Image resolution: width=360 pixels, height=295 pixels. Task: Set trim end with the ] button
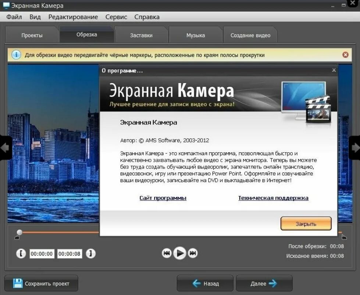point(91,254)
